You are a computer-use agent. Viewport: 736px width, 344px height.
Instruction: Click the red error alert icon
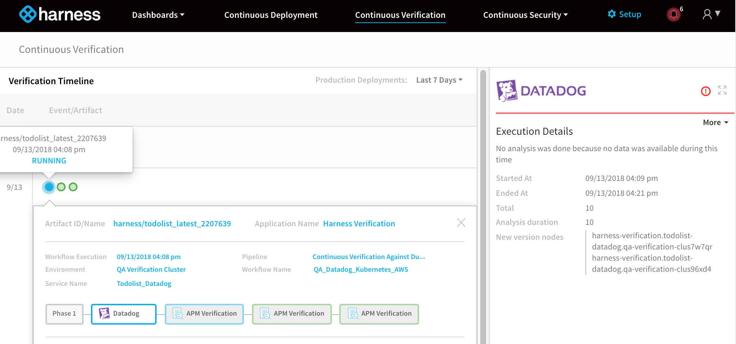pyautogui.click(x=706, y=91)
